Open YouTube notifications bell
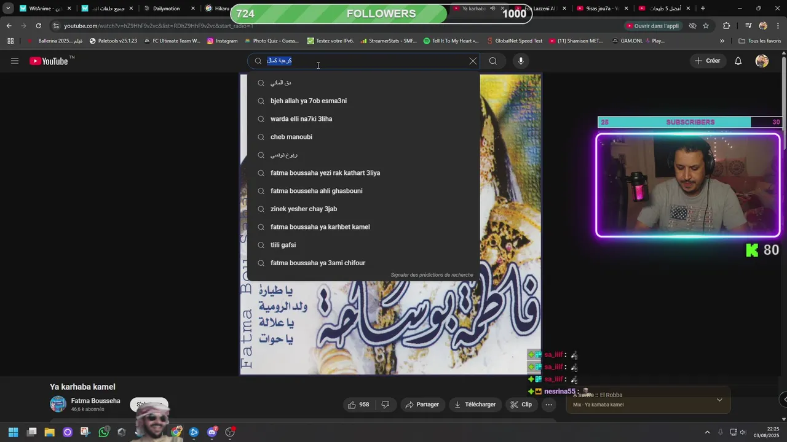 pos(738,61)
